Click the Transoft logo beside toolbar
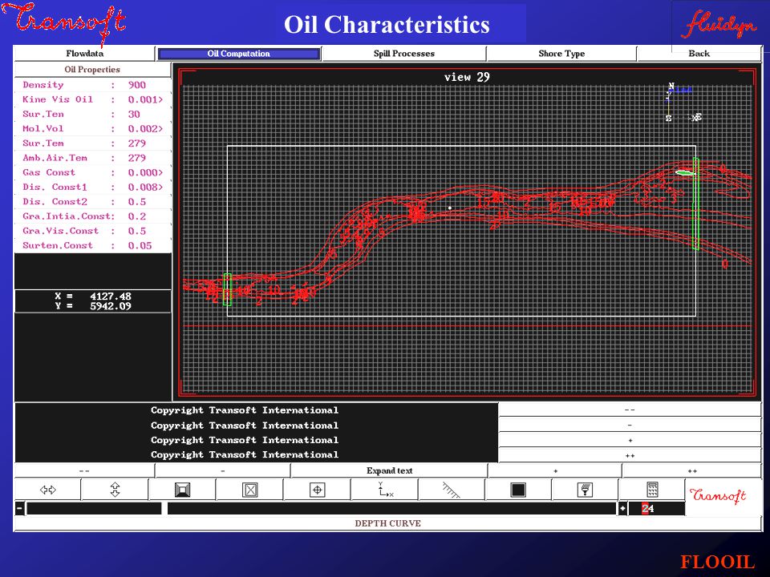 click(x=717, y=495)
